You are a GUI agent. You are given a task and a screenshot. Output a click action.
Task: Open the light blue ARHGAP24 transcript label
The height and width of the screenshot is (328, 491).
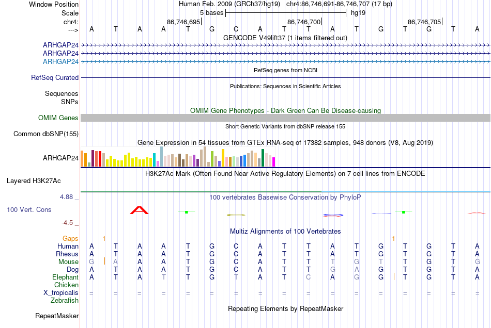(60, 61)
